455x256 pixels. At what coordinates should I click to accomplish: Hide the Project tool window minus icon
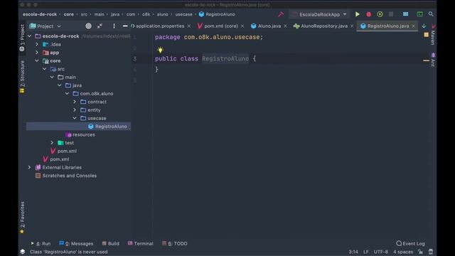point(125,26)
